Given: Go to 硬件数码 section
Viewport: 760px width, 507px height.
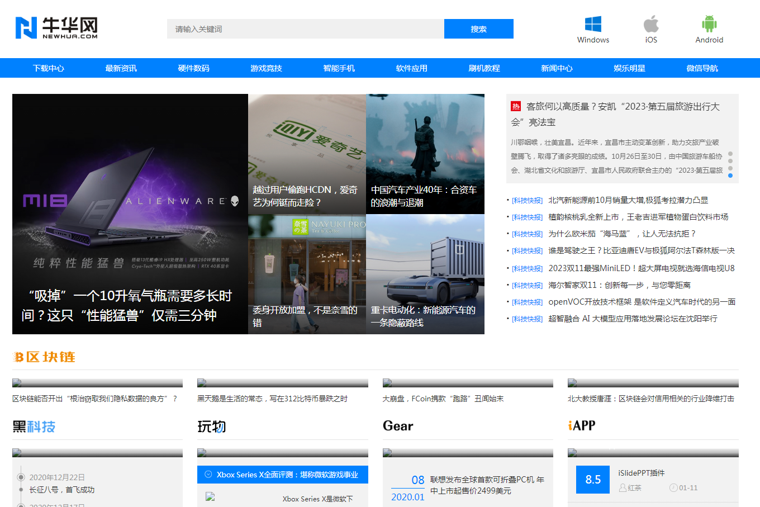Looking at the screenshot, I should point(194,68).
